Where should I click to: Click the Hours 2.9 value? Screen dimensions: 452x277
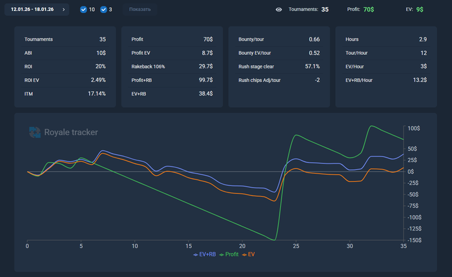point(423,39)
